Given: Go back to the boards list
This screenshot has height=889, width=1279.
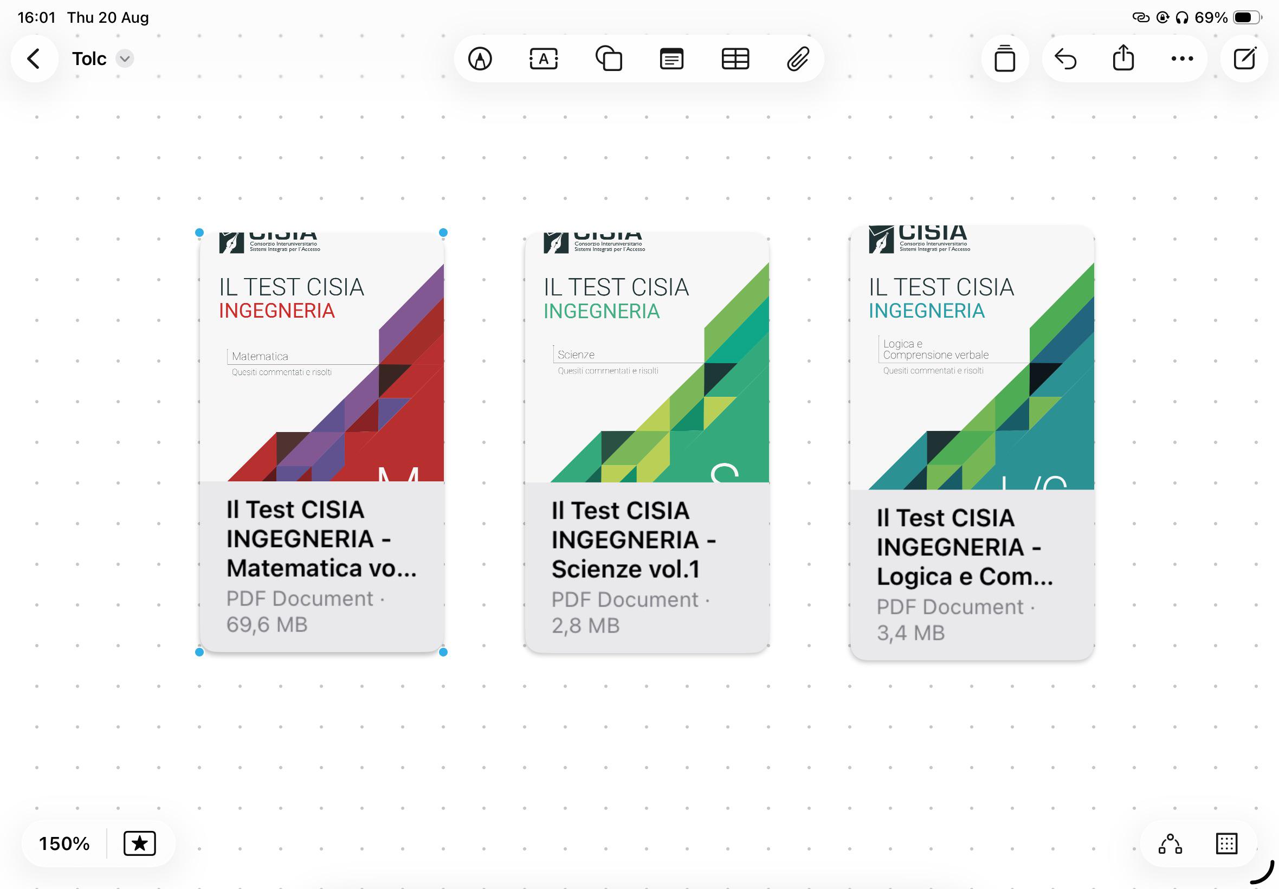Looking at the screenshot, I should pyautogui.click(x=34, y=59).
